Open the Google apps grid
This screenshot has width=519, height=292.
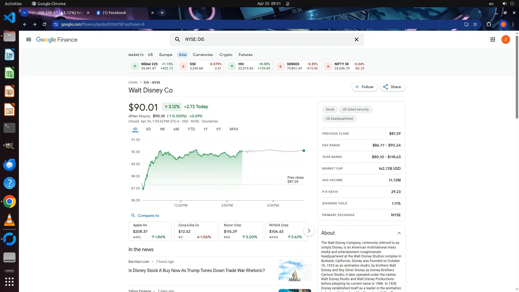493,40
